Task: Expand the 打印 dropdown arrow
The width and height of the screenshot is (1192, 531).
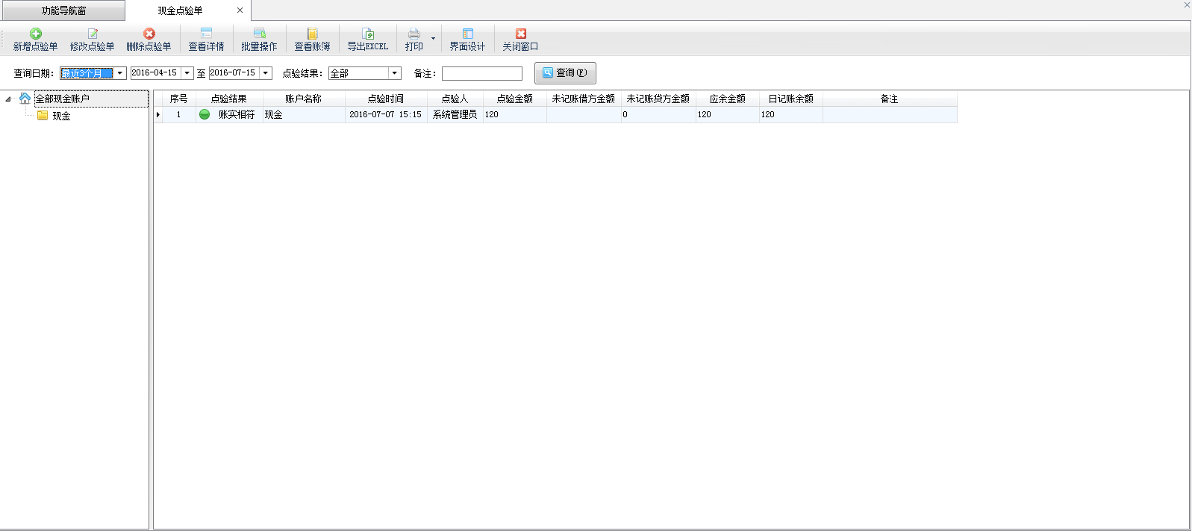Action: pyautogui.click(x=433, y=39)
